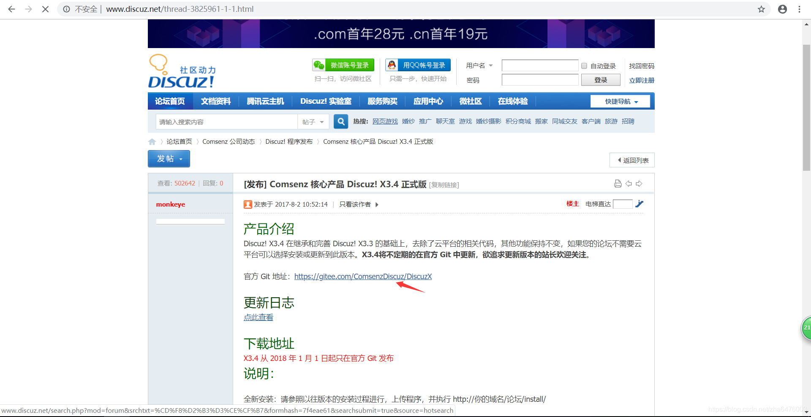Screen dimensions: 811x417
Task: Click the 聊天室 hot search link
Action: 445,121
